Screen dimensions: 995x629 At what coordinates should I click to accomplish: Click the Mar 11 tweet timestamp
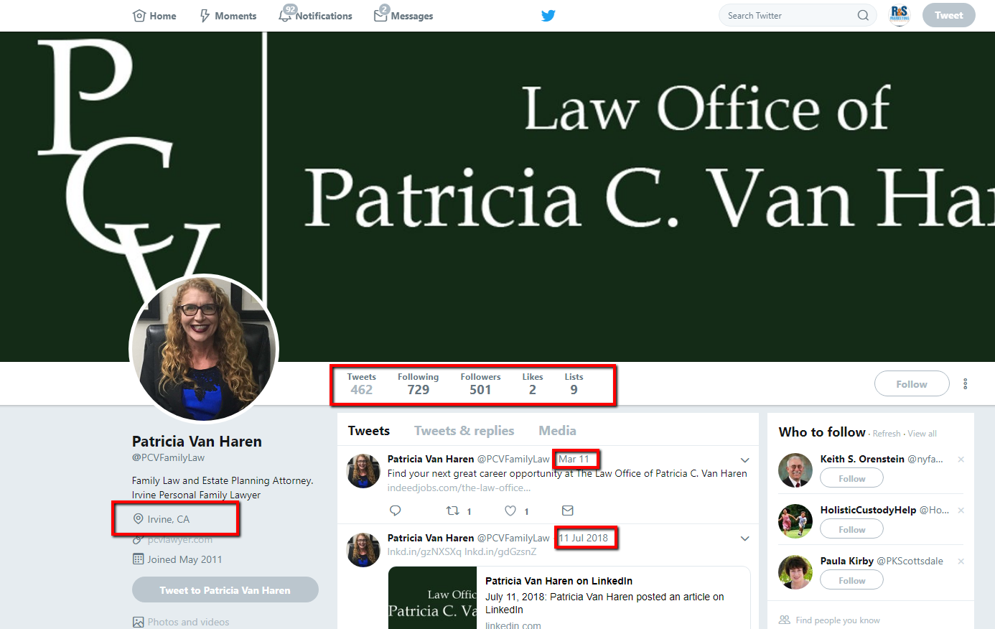pos(574,459)
